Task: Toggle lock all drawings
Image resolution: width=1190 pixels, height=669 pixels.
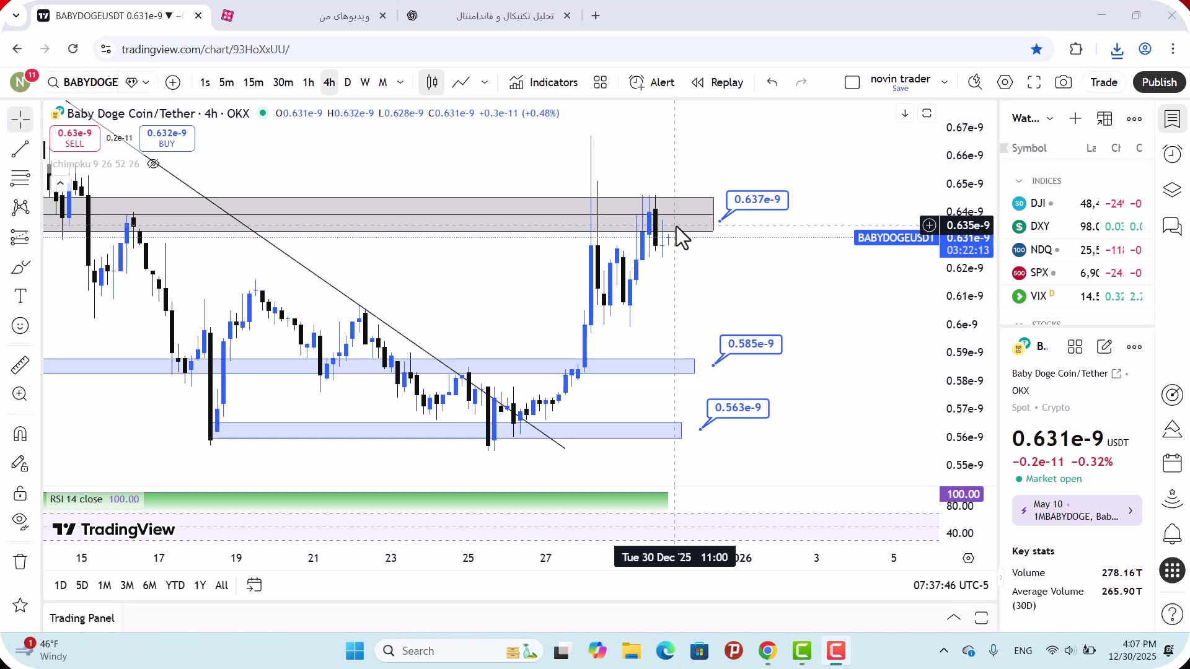Action: pyautogui.click(x=20, y=493)
